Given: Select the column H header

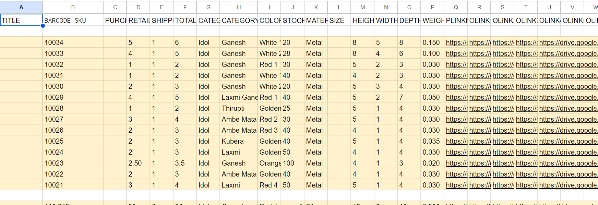Looking at the screenshot, I should point(239,7).
